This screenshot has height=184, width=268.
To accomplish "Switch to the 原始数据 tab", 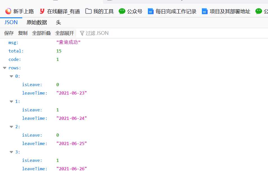I will 37,22.
